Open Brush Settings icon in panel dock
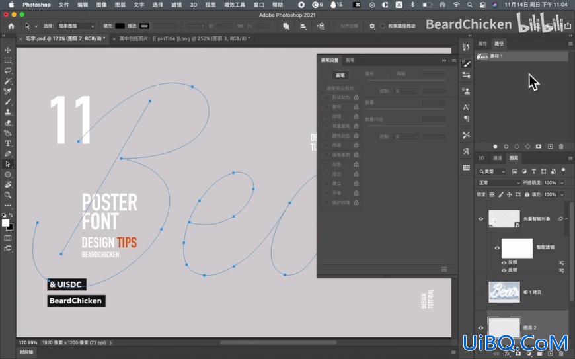Screen dimensions: 575x359 (x=466, y=63)
